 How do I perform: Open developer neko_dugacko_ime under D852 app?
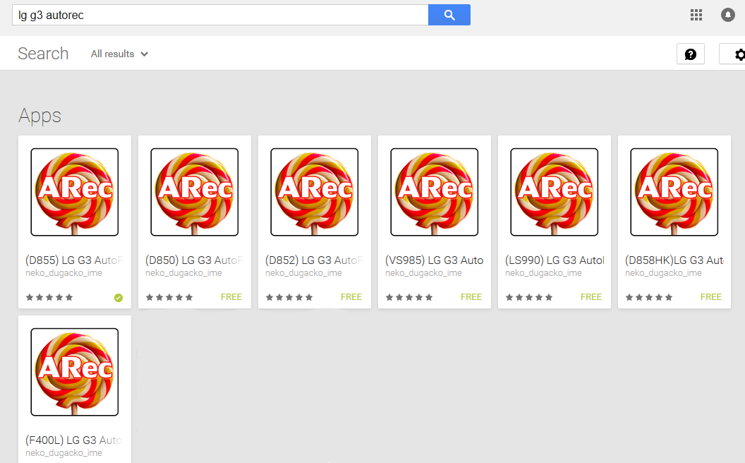click(x=303, y=273)
